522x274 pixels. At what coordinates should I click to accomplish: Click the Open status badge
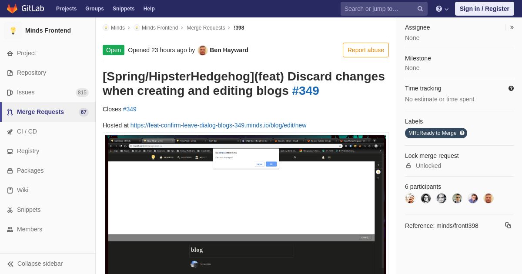tap(114, 50)
